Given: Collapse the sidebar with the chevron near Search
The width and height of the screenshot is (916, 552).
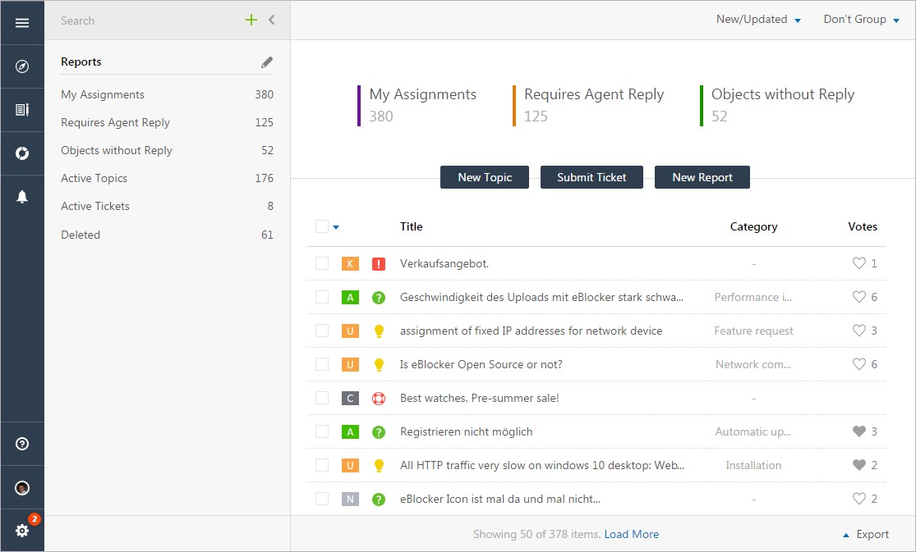Looking at the screenshot, I should click(272, 20).
